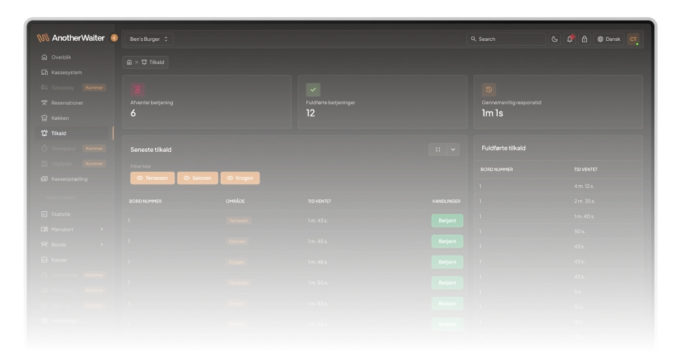Click the AnotherWaiter logo
The height and width of the screenshot is (363, 681).
click(x=71, y=37)
